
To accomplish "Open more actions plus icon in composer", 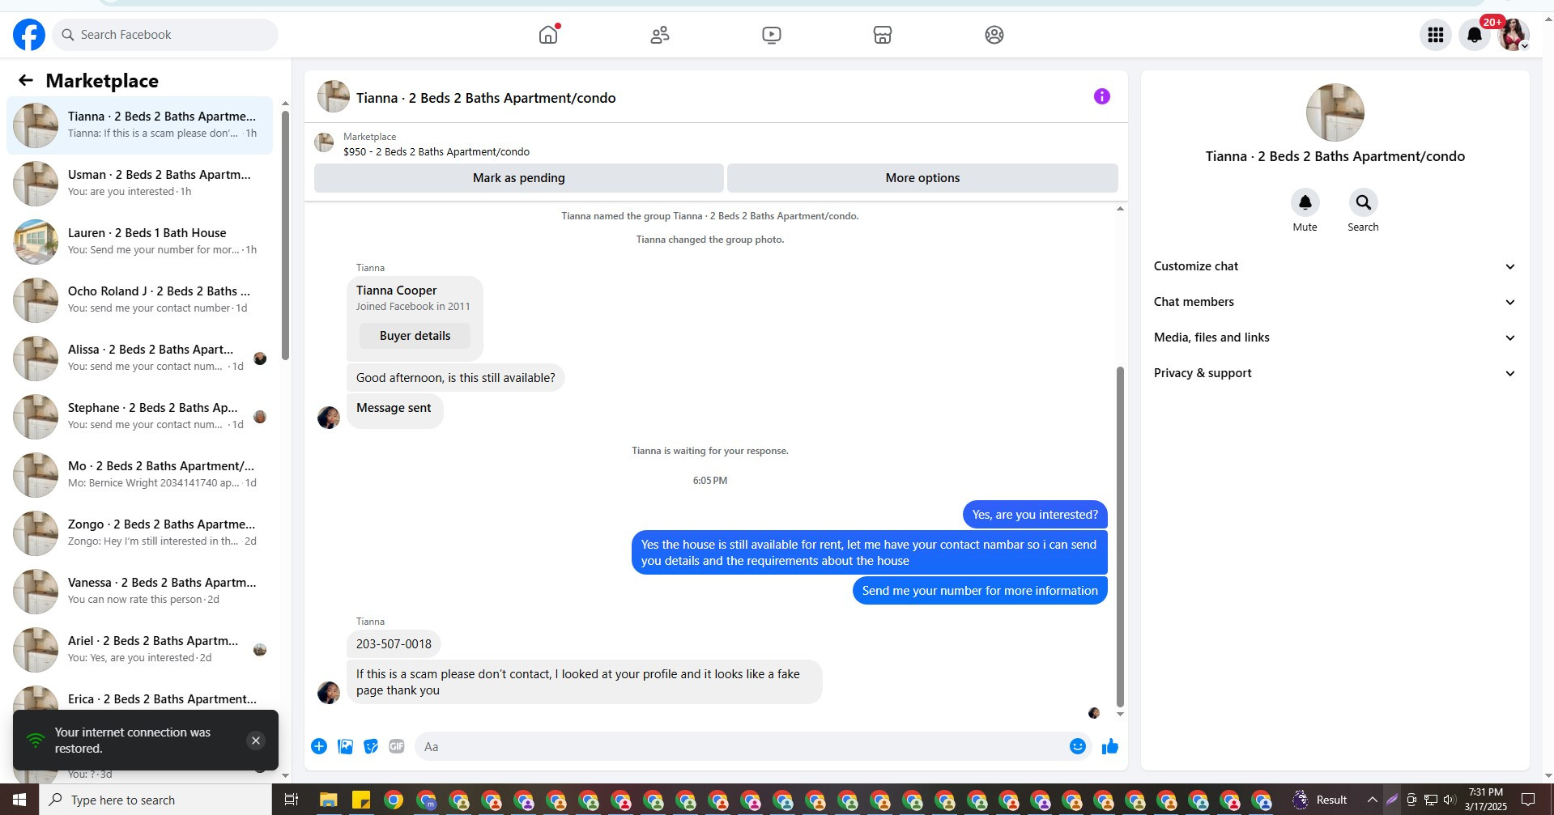I will 319,746.
